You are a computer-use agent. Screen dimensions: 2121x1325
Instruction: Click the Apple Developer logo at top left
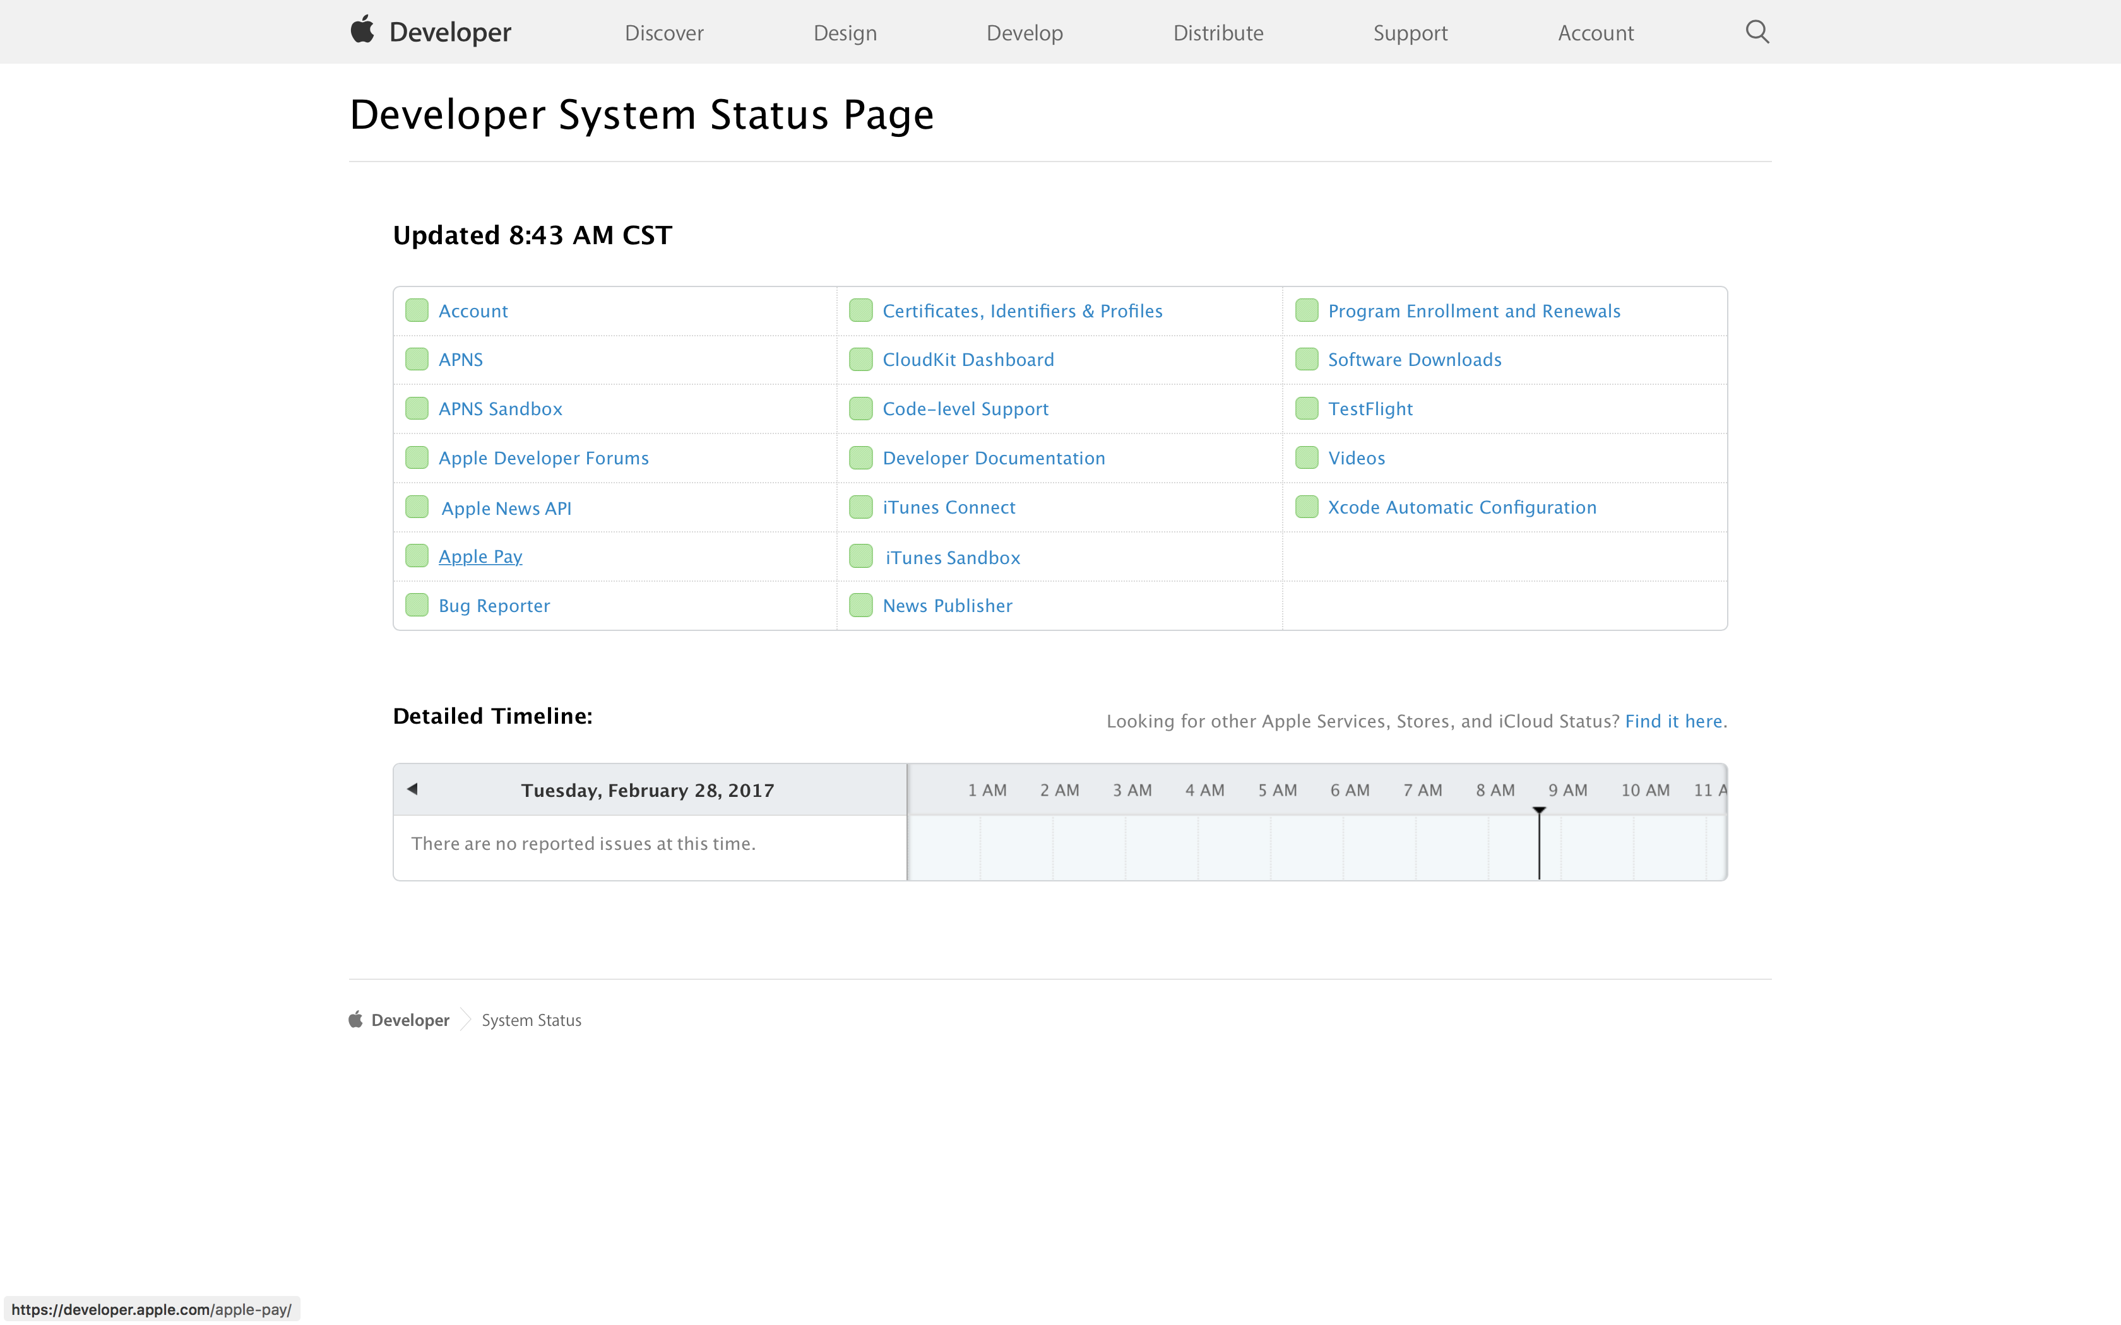(x=429, y=32)
